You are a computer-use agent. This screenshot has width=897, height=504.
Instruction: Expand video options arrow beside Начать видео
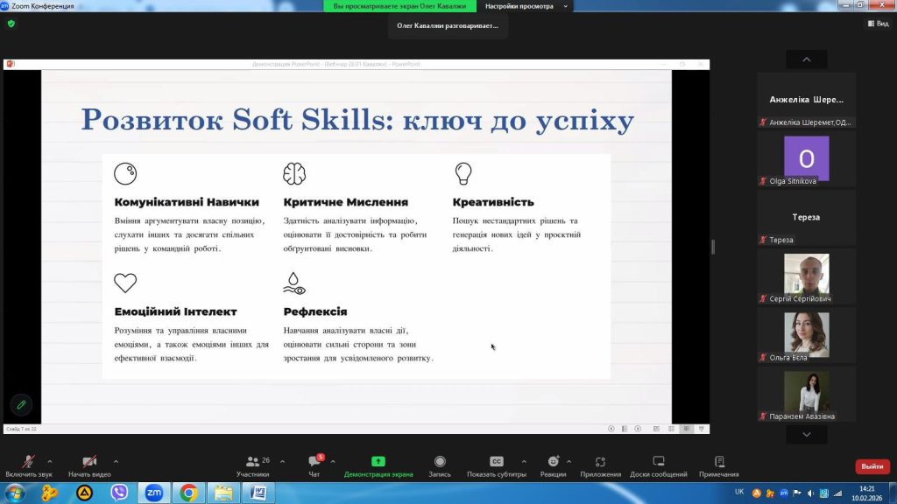(116, 461)
